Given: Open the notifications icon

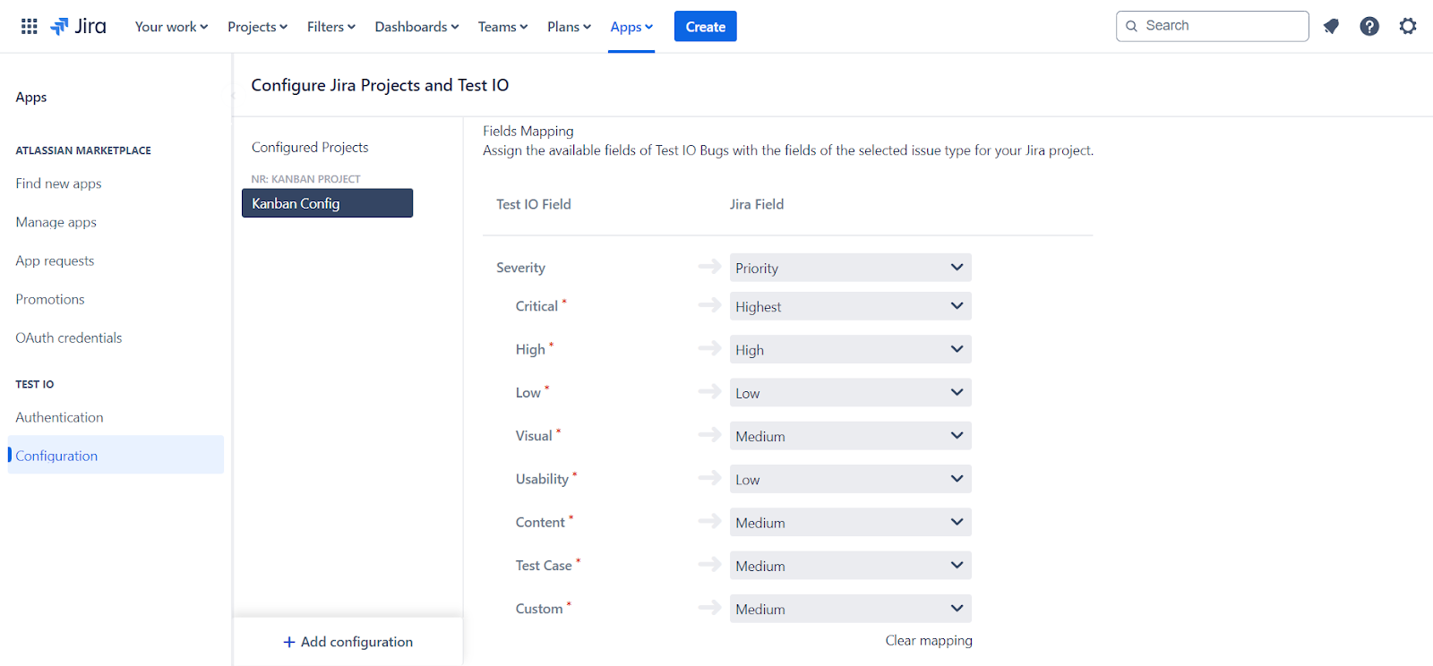Looking at the screenshot, I should point(1331,27).
